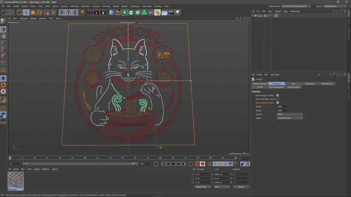Click Apply in Coordinates Manager
Viewport: 351px width, 197px height.
click(x=241, y=187)
